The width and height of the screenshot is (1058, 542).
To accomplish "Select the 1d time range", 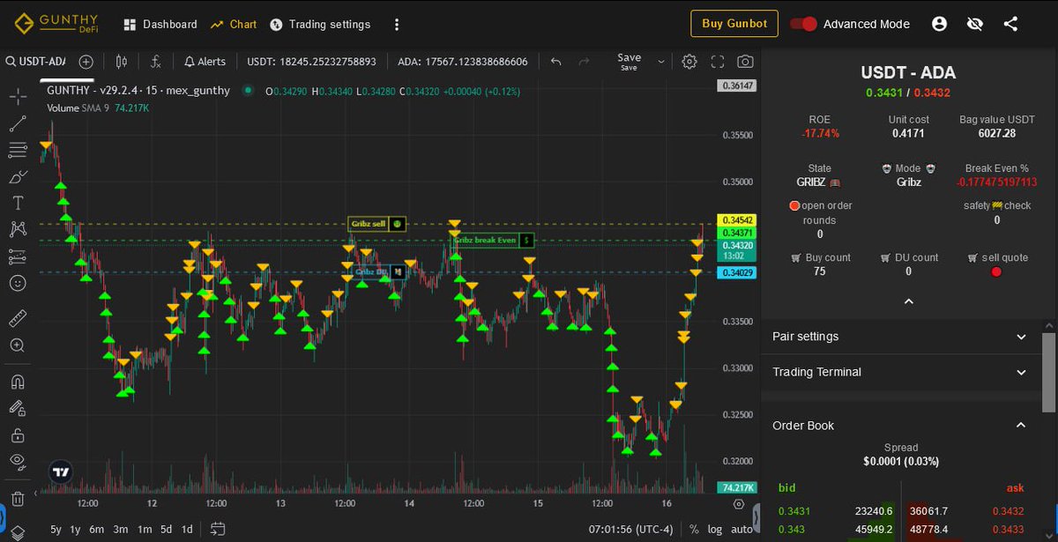I will point(187,529).
